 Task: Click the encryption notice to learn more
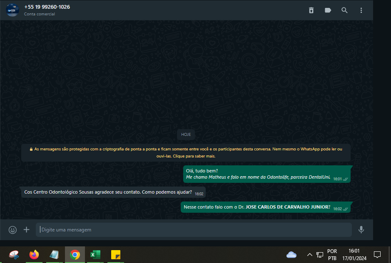click(x=186, y=152)
